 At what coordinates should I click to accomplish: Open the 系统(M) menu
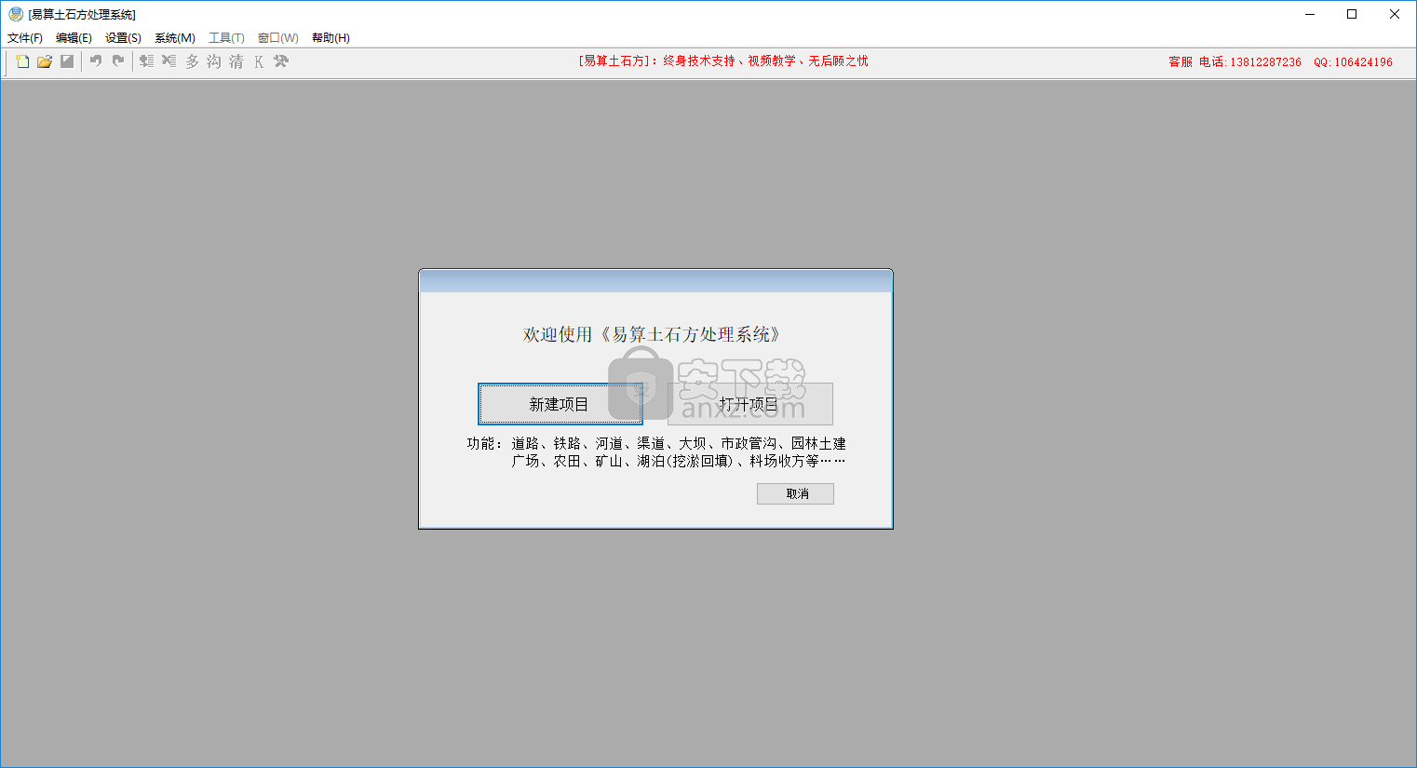coord(173,37)
